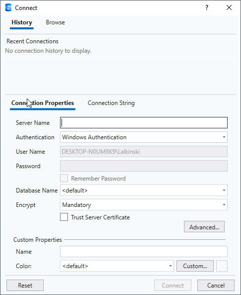
Task: Click the disabled Password field
Action: point(144,166)
